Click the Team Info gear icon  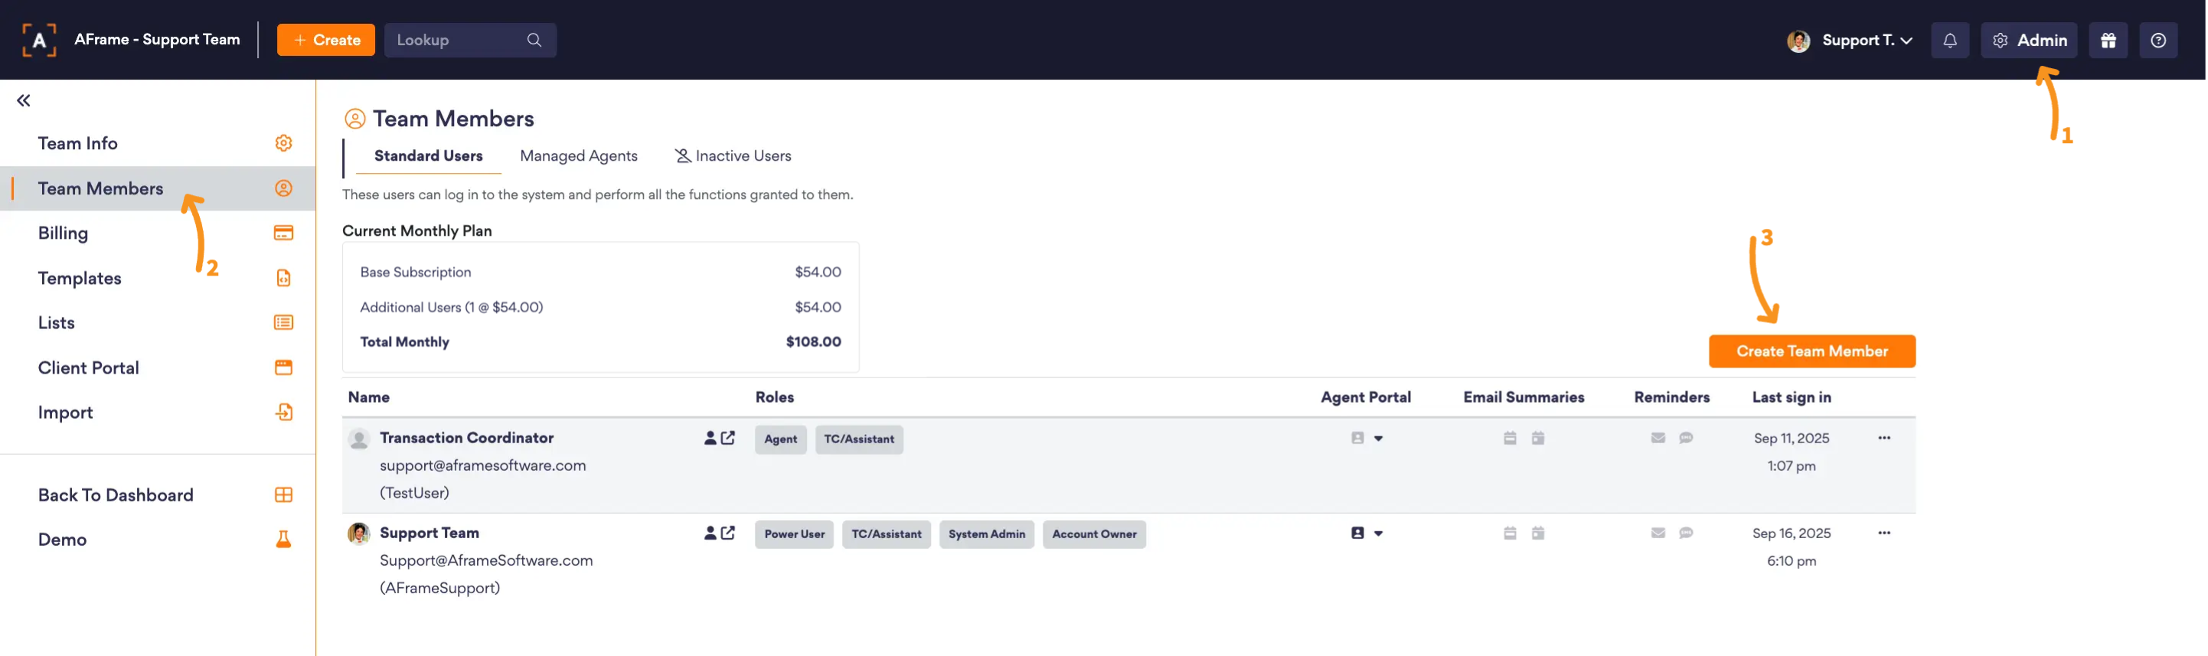(283, 143)
